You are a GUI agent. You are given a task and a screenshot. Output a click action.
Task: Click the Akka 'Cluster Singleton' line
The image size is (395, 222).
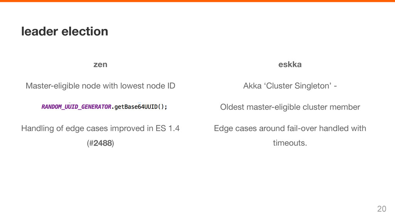click(x=290, y=86)
